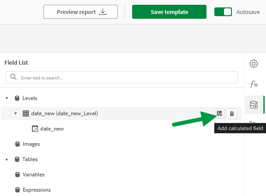Viewport: 266px width, 196px height.
Task: Click the download icon in Preview report
Action: [x=103, y=12]
